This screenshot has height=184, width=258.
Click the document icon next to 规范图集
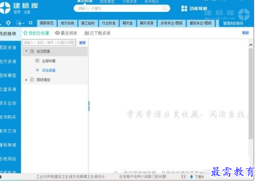32,51
